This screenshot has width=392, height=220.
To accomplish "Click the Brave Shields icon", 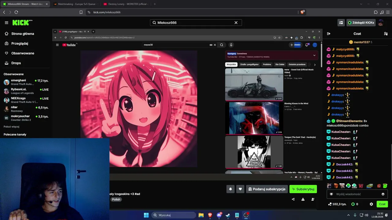I will pos(303,12).
